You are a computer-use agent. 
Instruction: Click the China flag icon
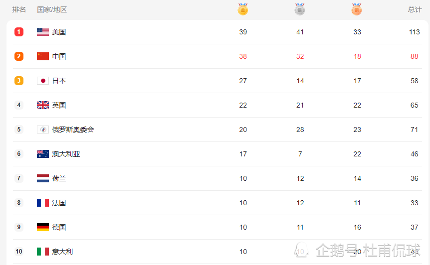(43, 56)
